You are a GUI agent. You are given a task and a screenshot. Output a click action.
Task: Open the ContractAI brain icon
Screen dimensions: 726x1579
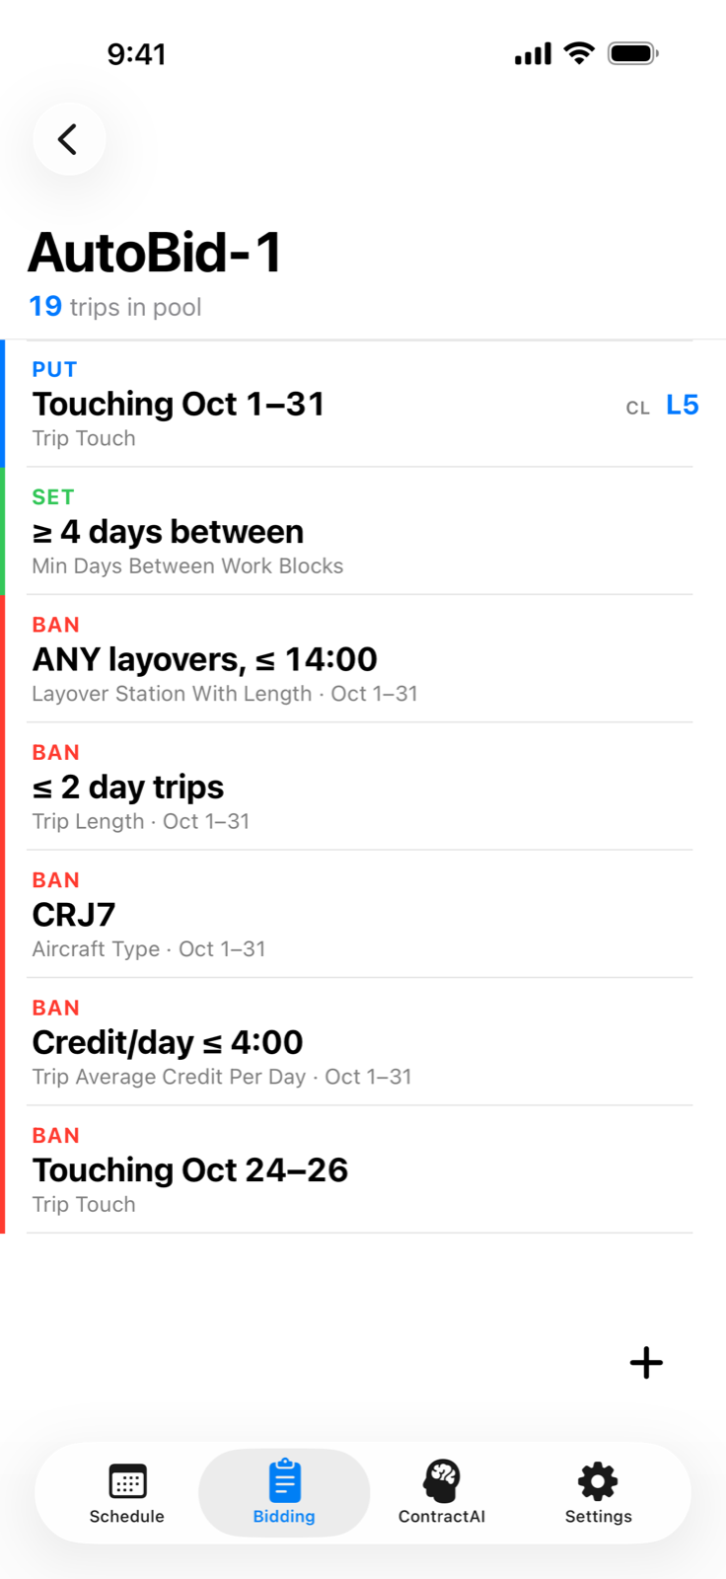click(442, 1480)
